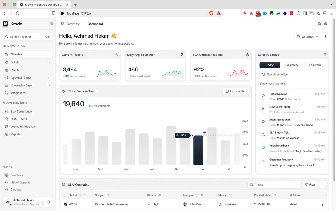Open browser extensions puzzle icon

point(298,13)
